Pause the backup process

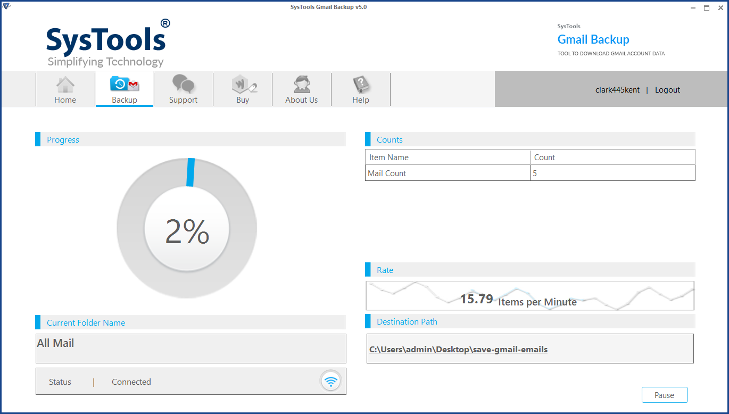pyautogui.click(x=664, y=395)
